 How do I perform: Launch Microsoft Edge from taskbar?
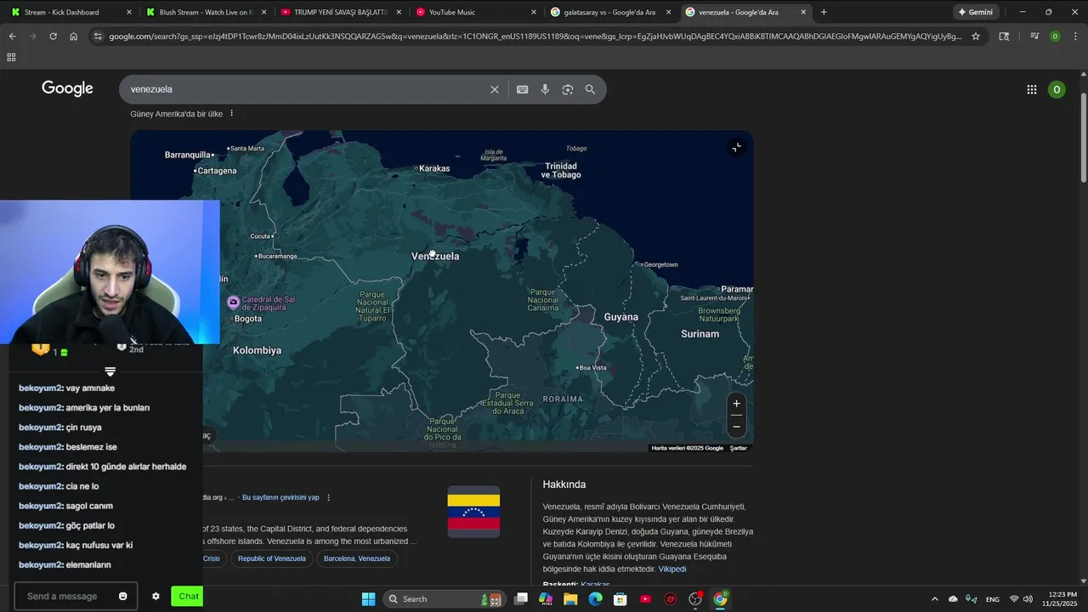pyautogui.click(x=595, y=599)
